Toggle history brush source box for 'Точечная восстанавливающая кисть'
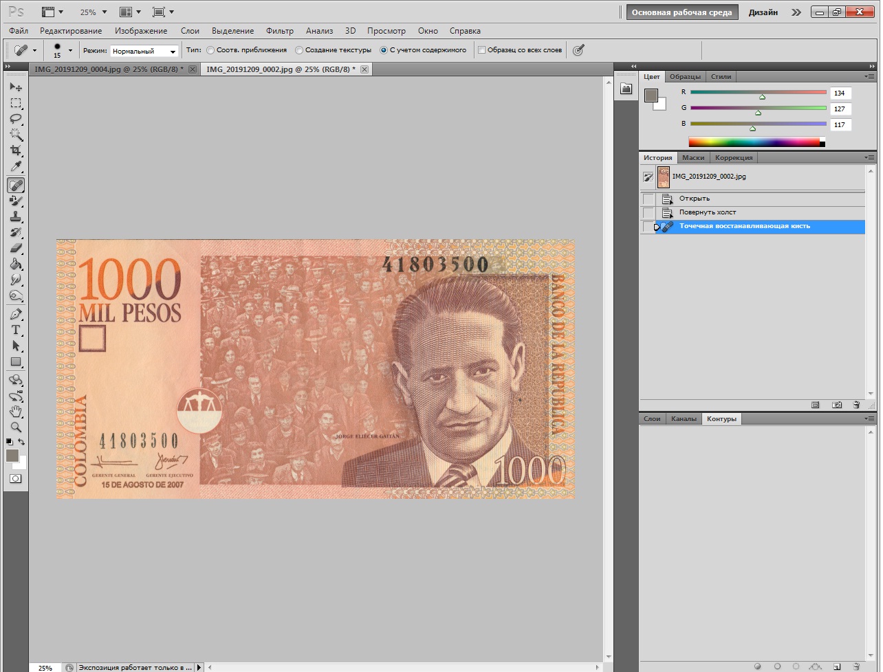The image size is (883, 672). point(648,226)
